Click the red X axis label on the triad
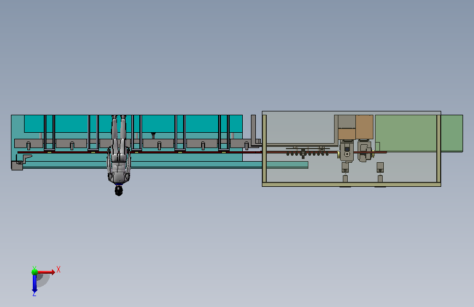 (58, 269)
